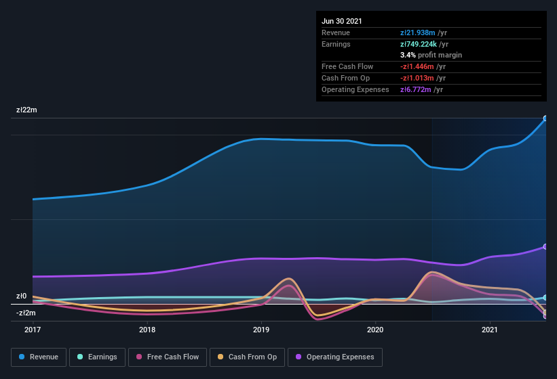Click the Jun 30 2021 tooltip date
Image resolution: width=557 pixels, height=379 pixels.
pos(342,21)
